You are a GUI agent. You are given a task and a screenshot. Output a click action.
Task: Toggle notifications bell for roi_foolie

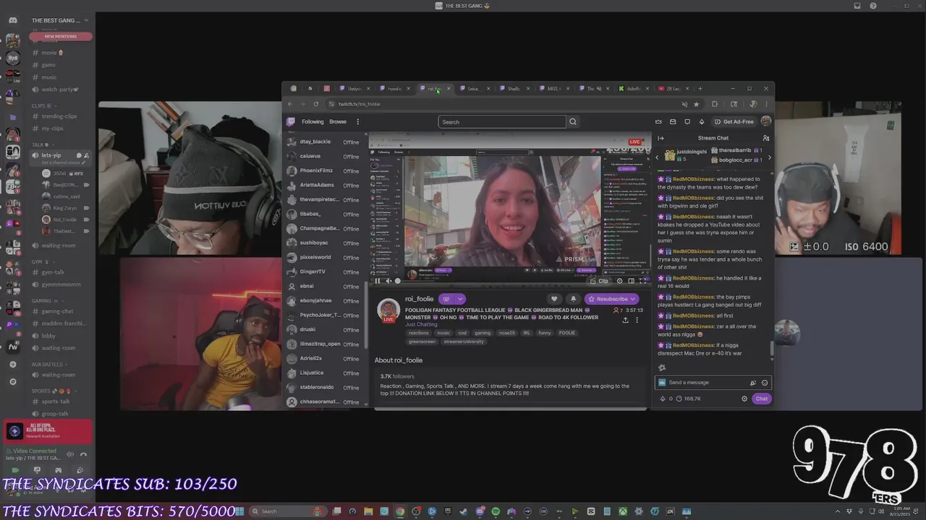pos(573,299)
